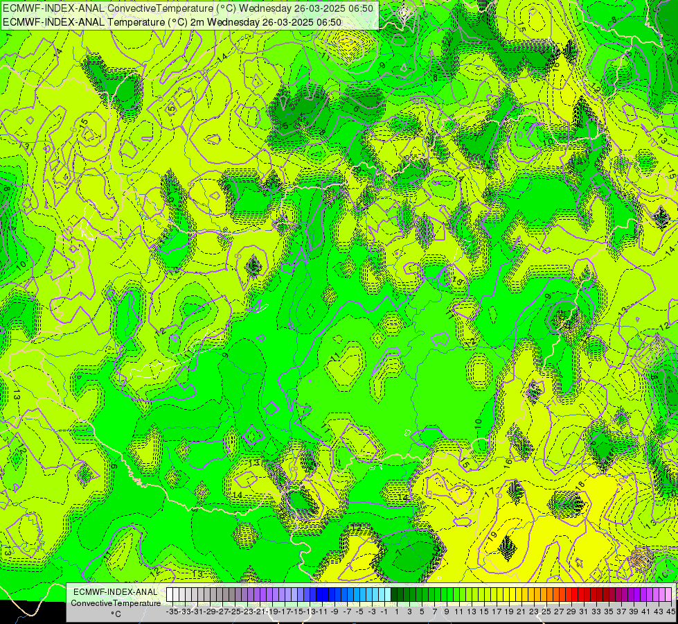
Task: Click legend scale value -27
Action: click(x=223, y=612)
